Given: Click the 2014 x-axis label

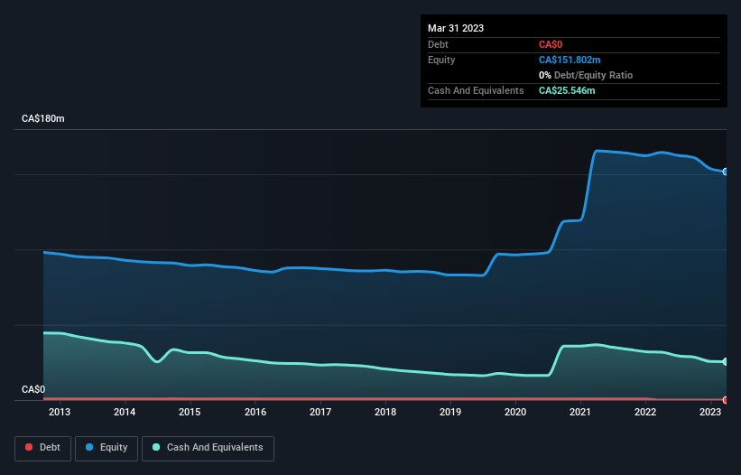Looking at the screenshot, I should tap(125, 412).
